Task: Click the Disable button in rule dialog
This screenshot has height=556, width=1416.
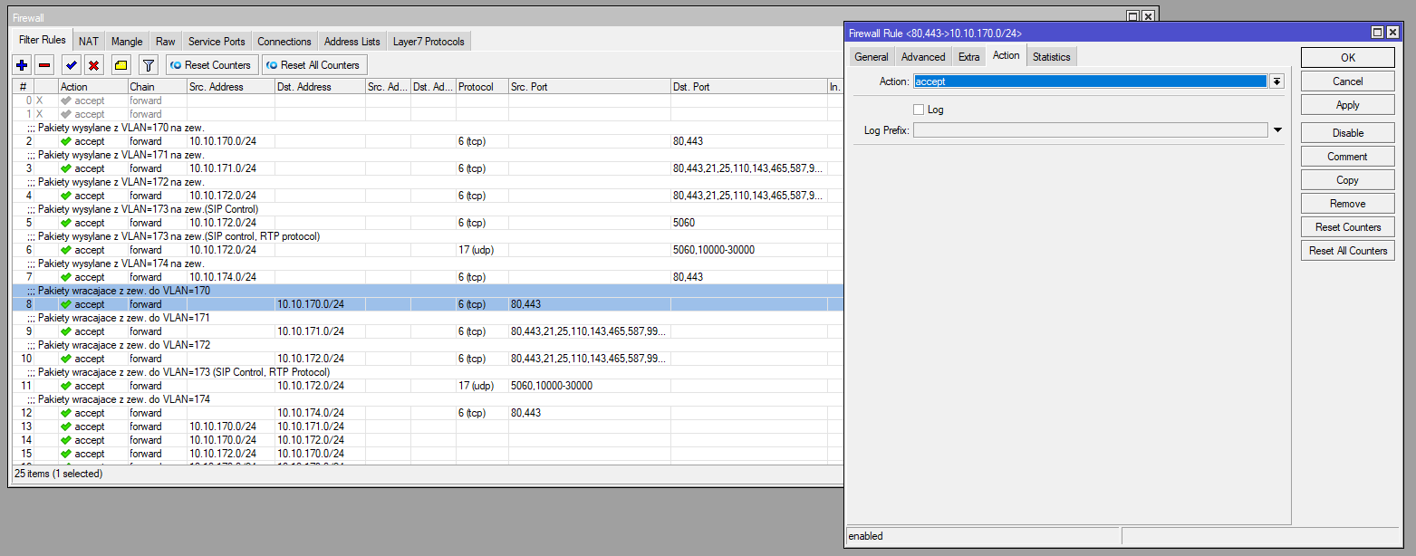Action: click(x=1347, y=133)
